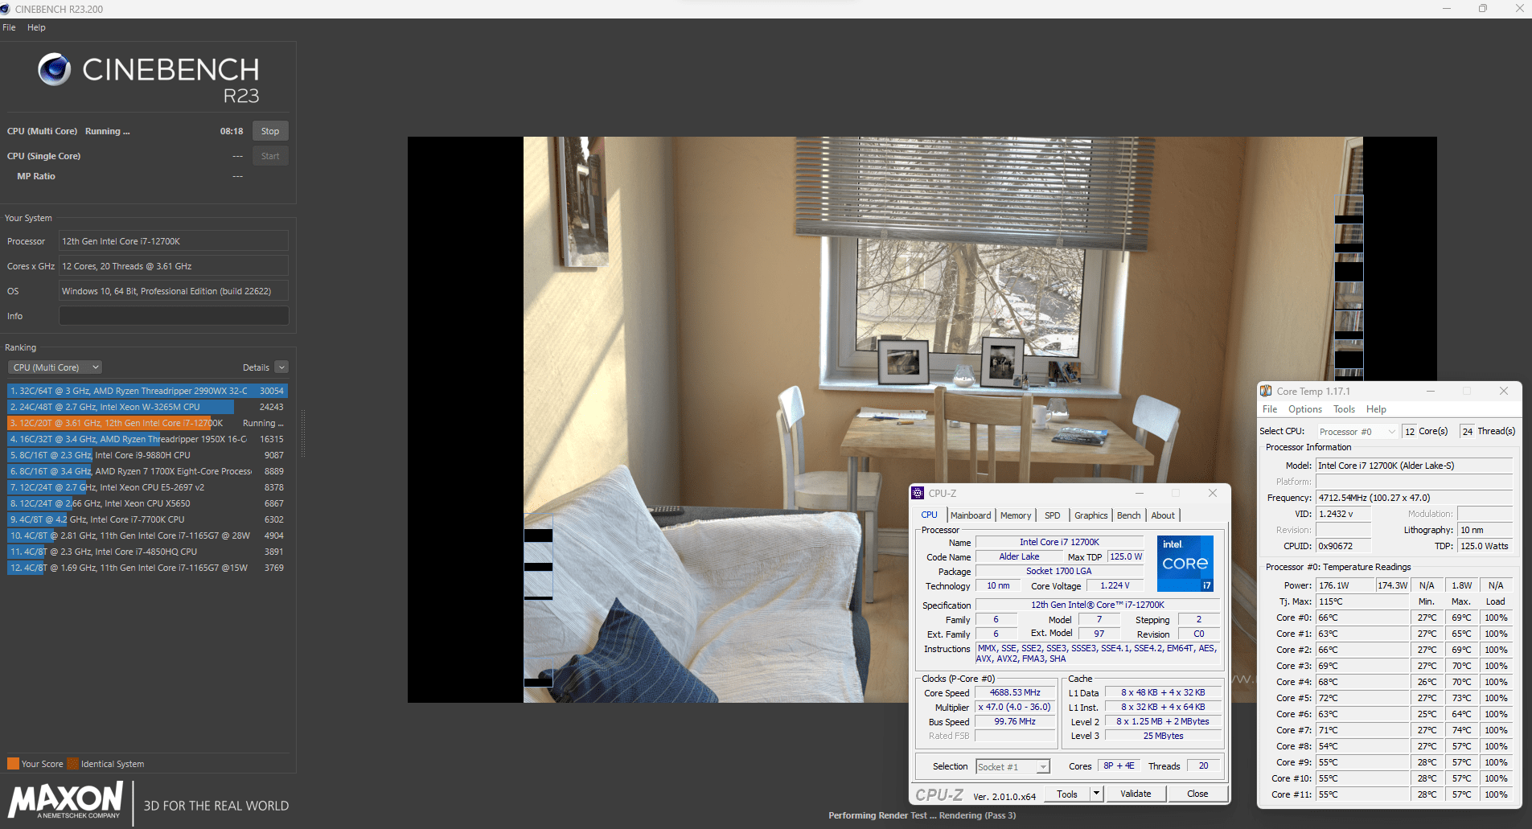Image resolution: width=1532 pixels, height=829 pixels.
Task: Select the Xeon W-3265M ranking row
Action: (147, 407)
